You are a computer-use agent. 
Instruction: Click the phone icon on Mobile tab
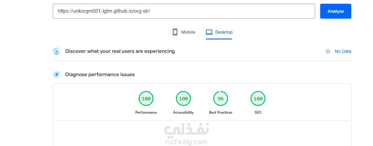click(x=175, y=32)
